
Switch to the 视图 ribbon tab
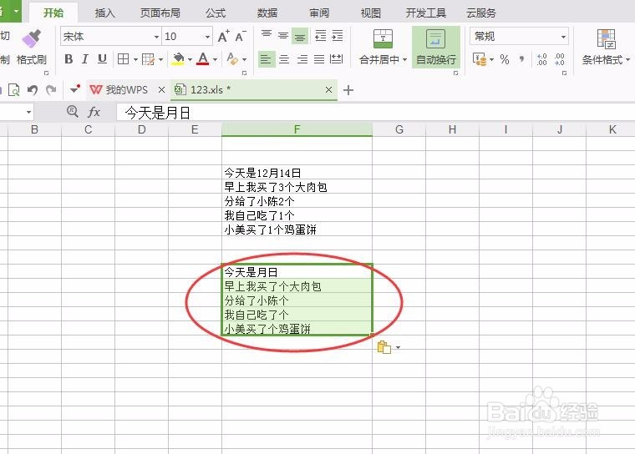[370, 13]
